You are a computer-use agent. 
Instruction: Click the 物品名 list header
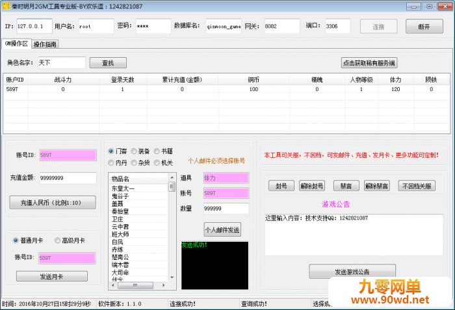point(138,179)
